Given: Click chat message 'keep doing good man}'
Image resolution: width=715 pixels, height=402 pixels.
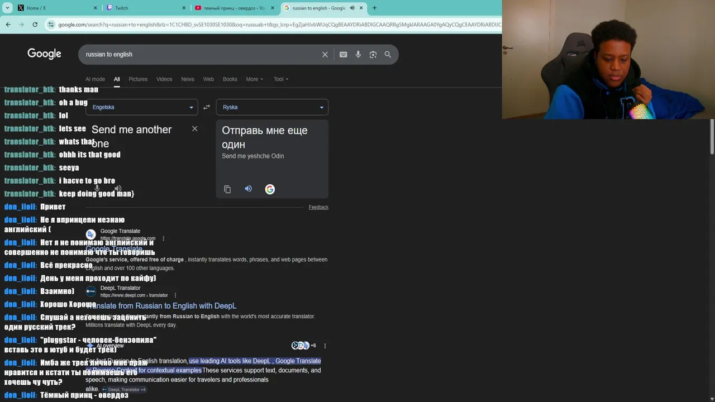Looking at the screenshot, I should 96,194.
